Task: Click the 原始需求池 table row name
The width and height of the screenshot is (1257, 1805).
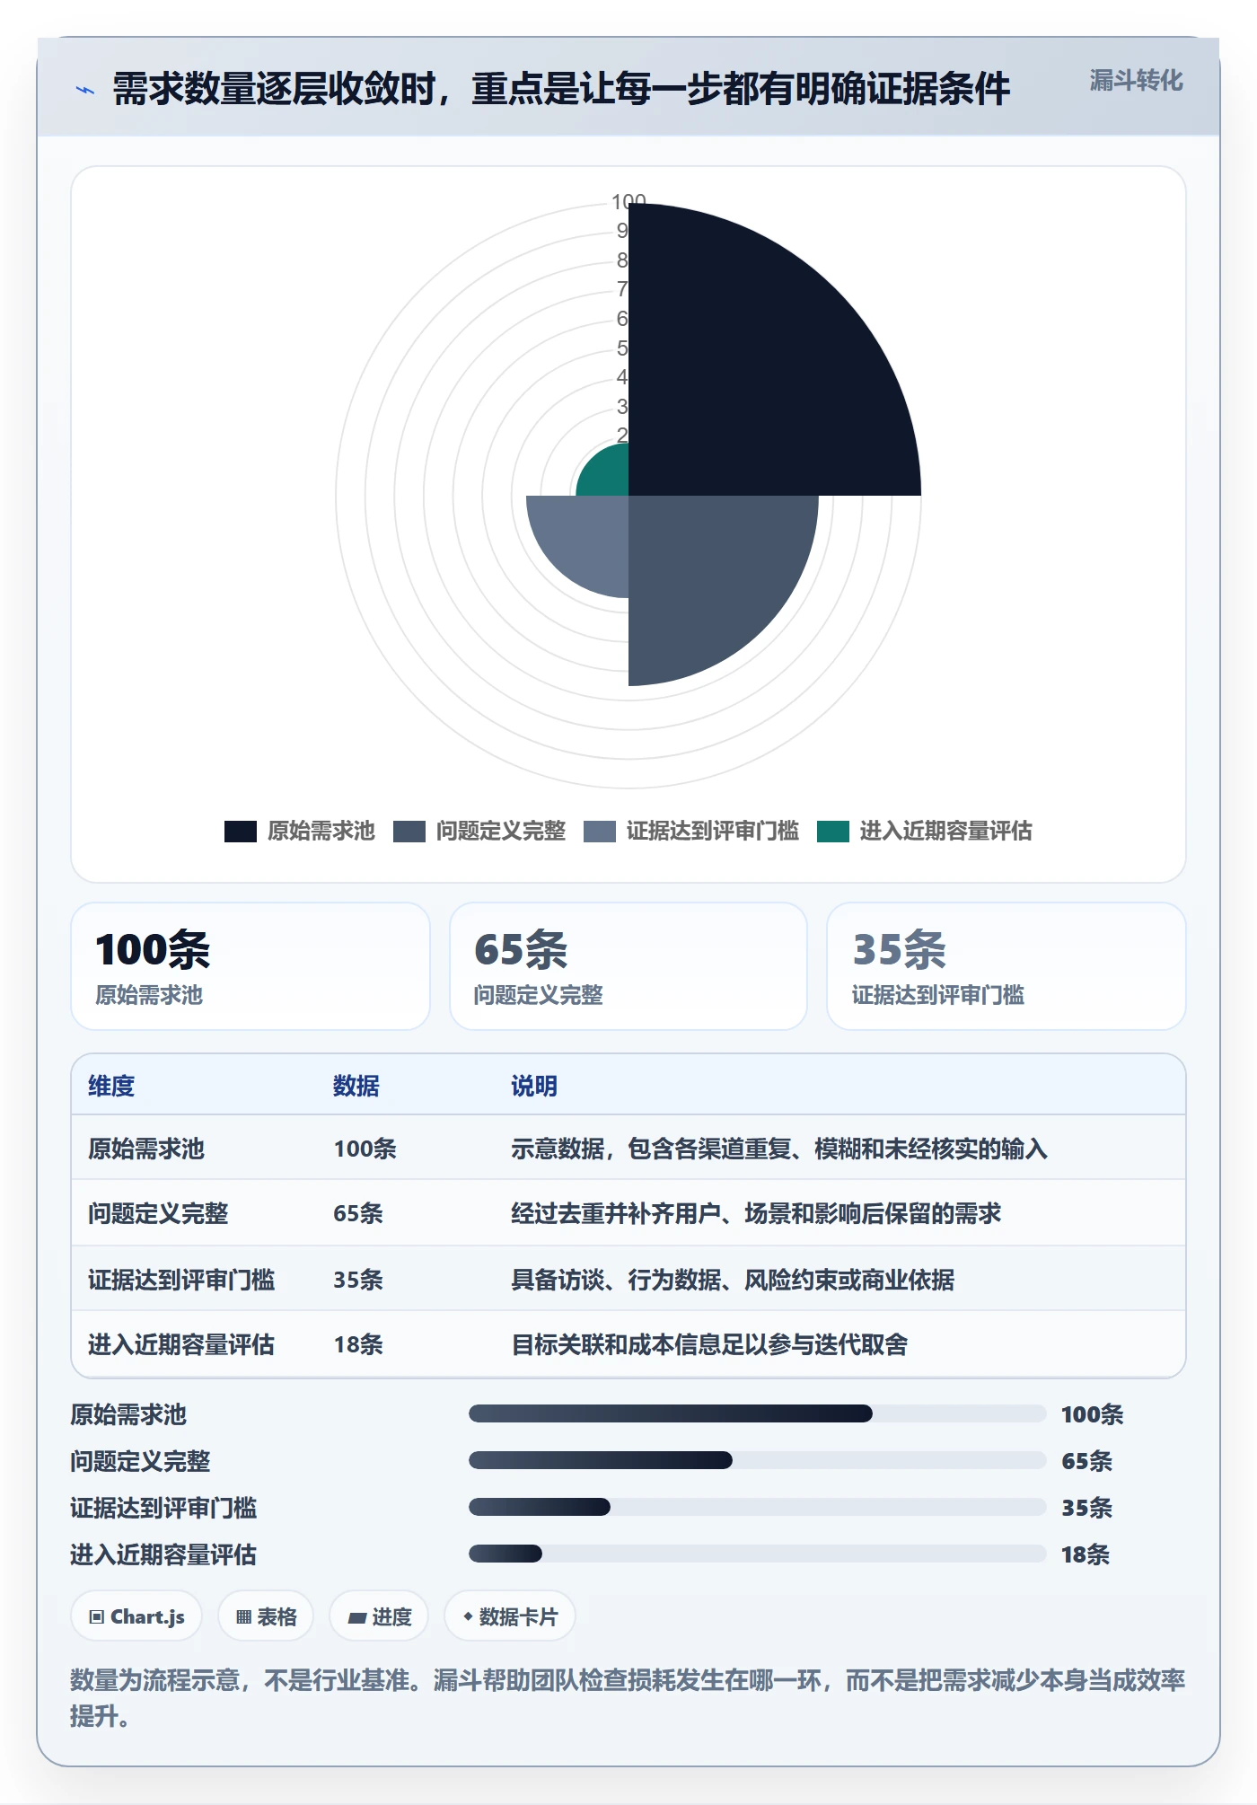Action: pos(146,1149)
